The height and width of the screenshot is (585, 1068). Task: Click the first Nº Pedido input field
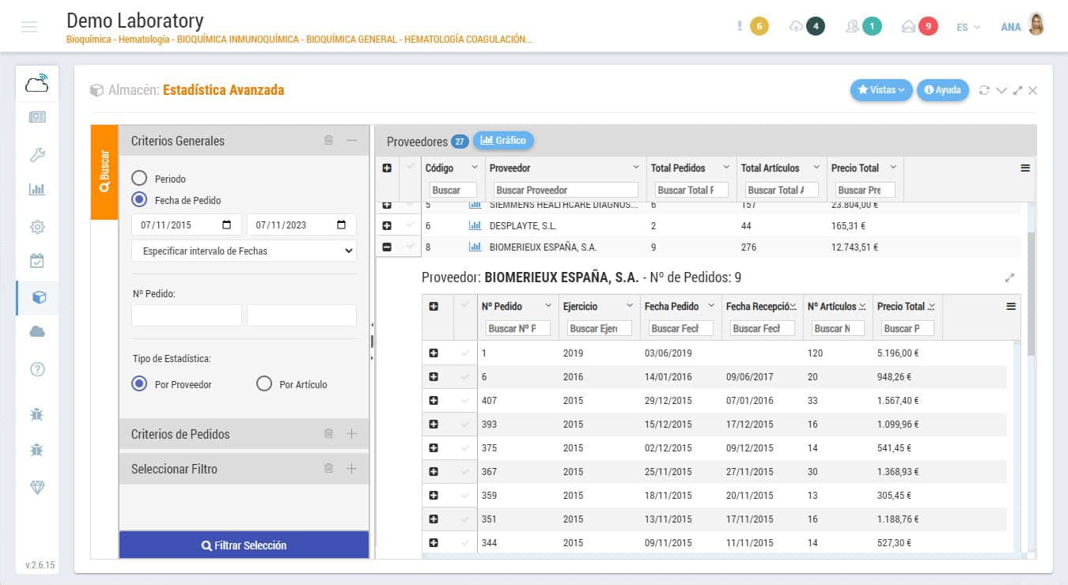pyautogui.click(x=187, y=315)
